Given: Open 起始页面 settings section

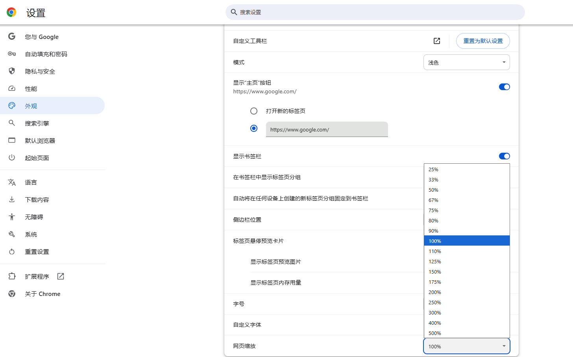Looking at the screenshot, I should pos(52,158).
